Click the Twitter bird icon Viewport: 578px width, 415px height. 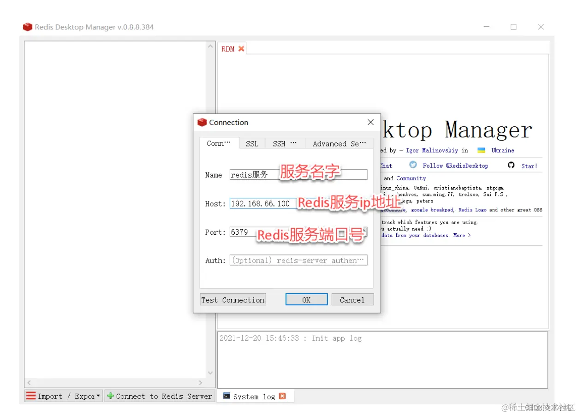click(x=413, y=165)
